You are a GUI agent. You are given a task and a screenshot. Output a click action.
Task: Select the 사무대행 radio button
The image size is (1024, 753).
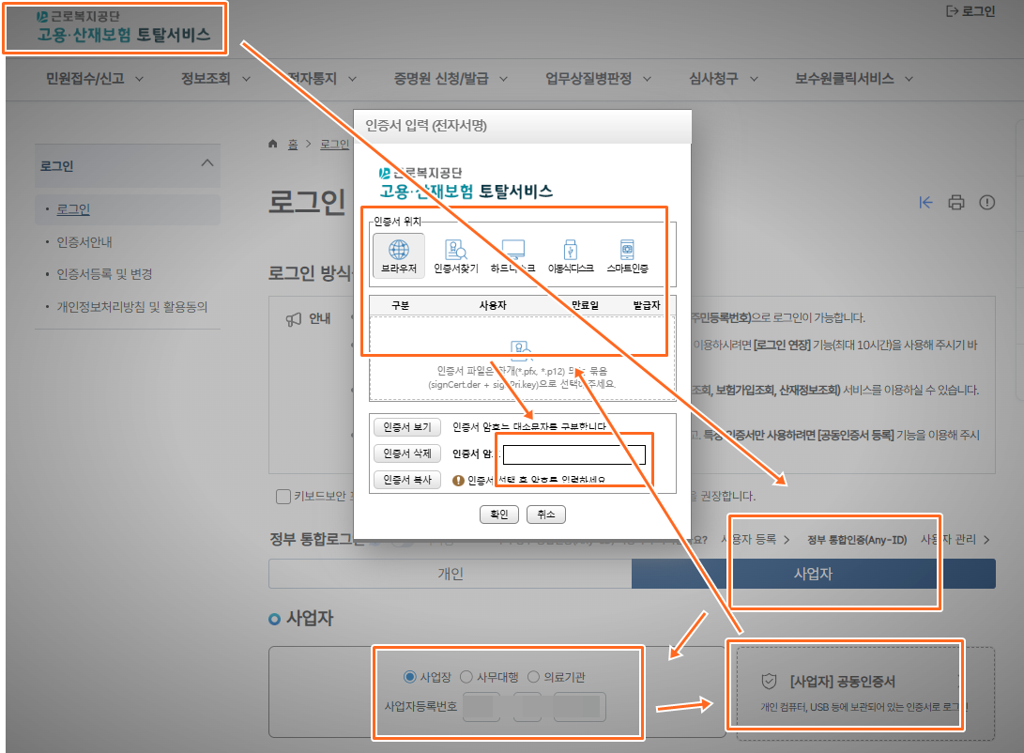coord(466,677)
